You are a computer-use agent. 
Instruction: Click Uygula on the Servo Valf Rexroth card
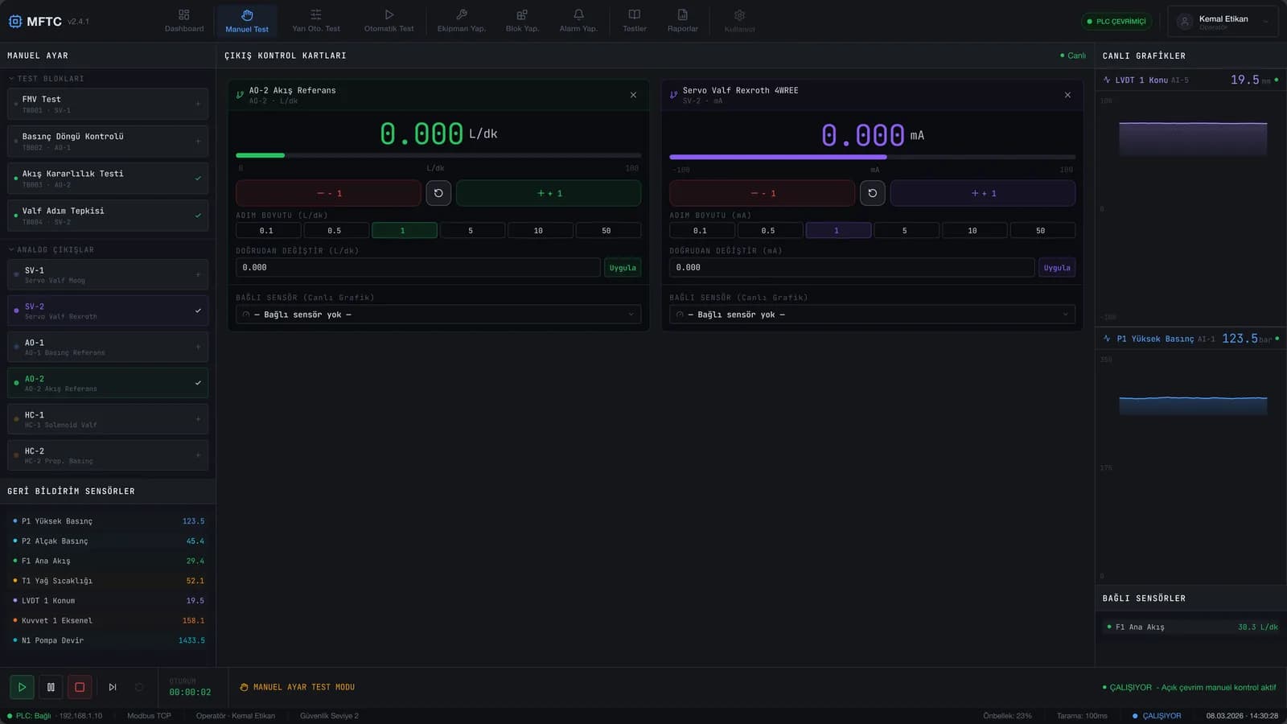coord(1057,268)
